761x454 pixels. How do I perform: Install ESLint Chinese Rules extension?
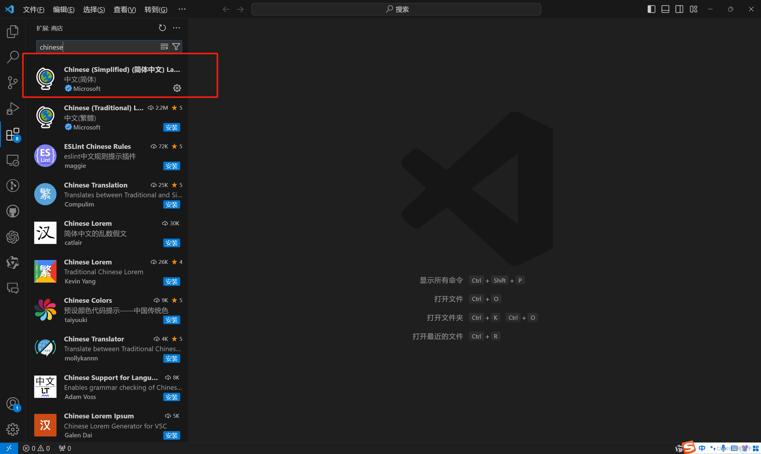pyautogui.click(x=172, y=166)
